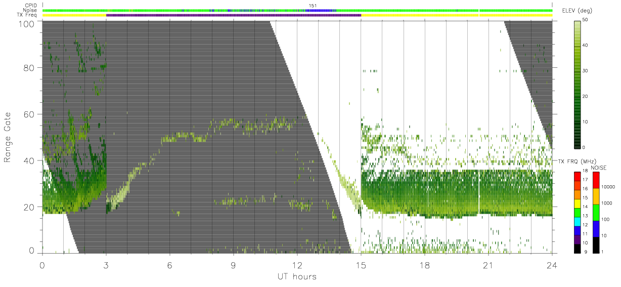Click noise legend value 10000
The image size is (621, 287).
pos(608,187)
